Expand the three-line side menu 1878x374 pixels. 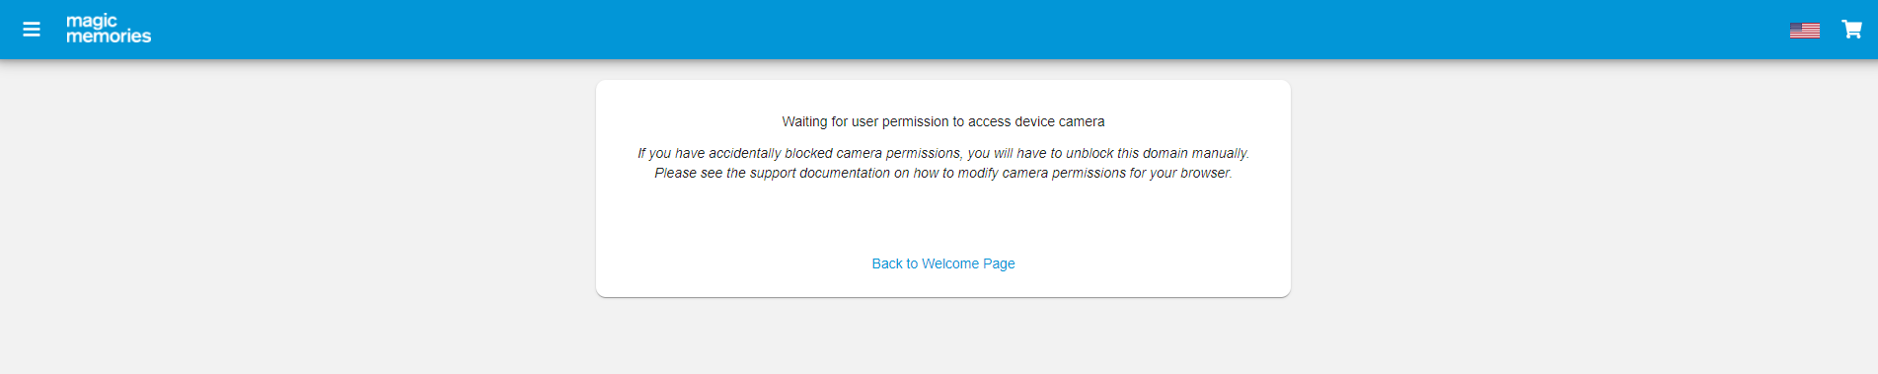click(32, 30)
